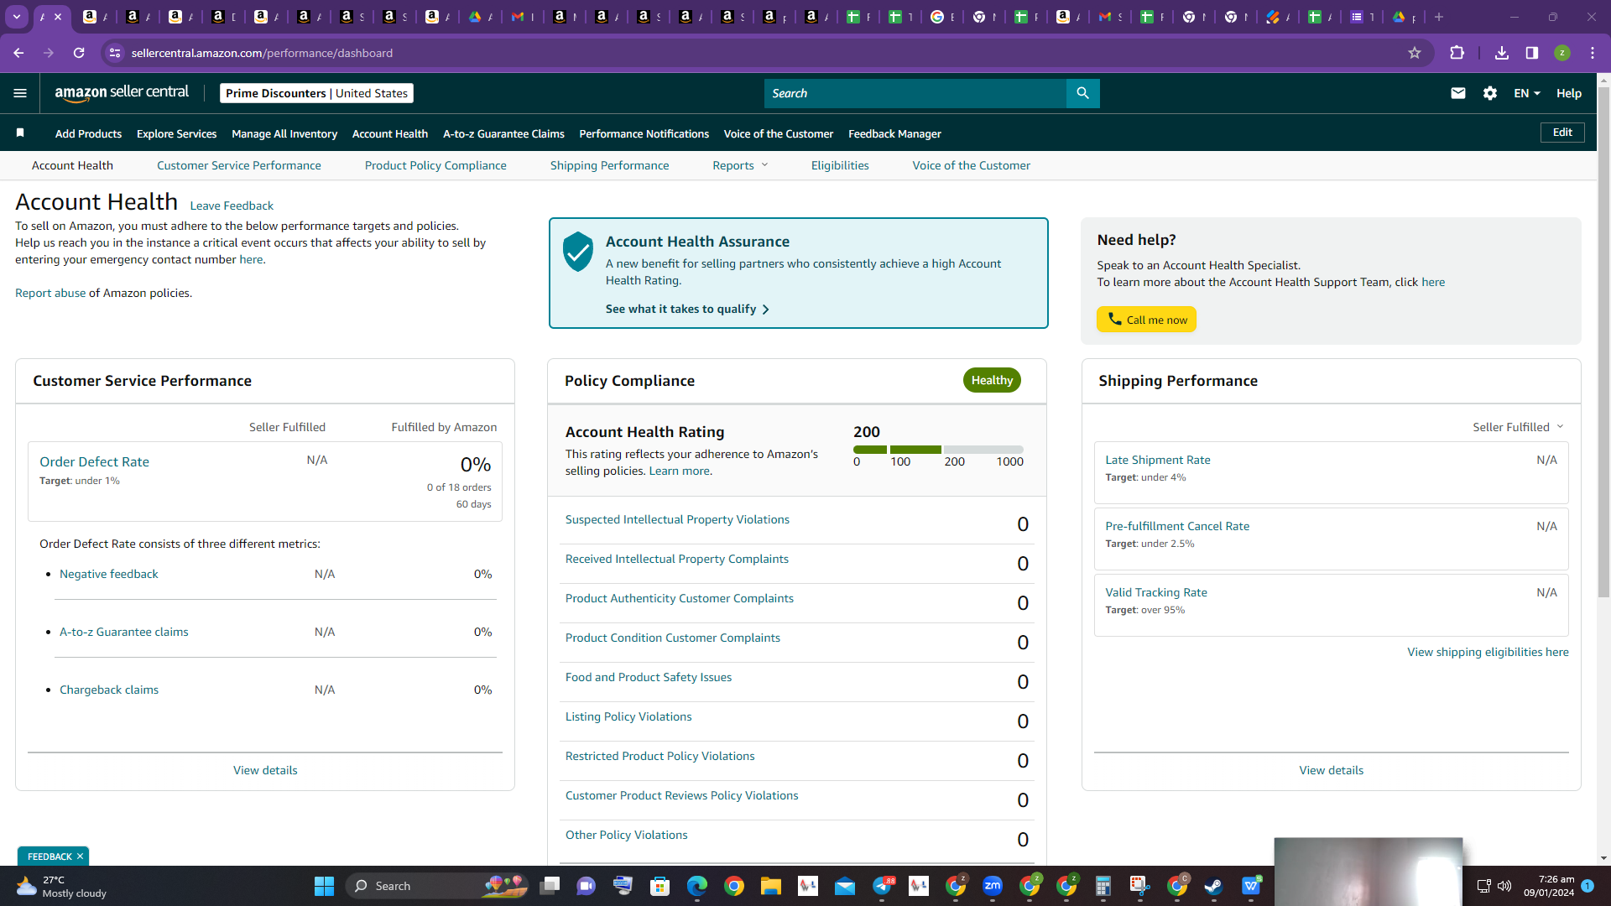Switch to Shipping Performance tab
Screen dimensions: 1611x906
[x=610, y=165]
